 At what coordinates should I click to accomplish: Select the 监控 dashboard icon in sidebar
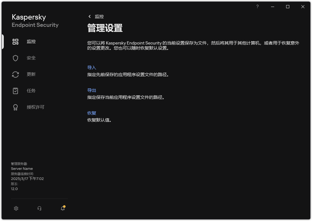pos(15,41)
